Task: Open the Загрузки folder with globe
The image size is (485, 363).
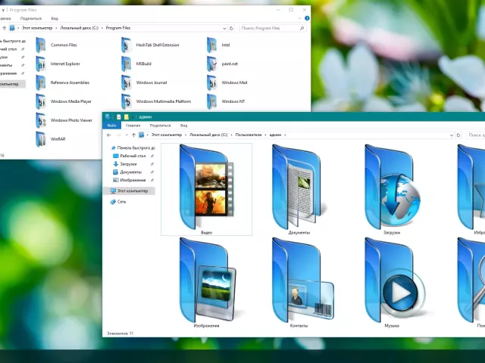Action: [x=391, y=188]
